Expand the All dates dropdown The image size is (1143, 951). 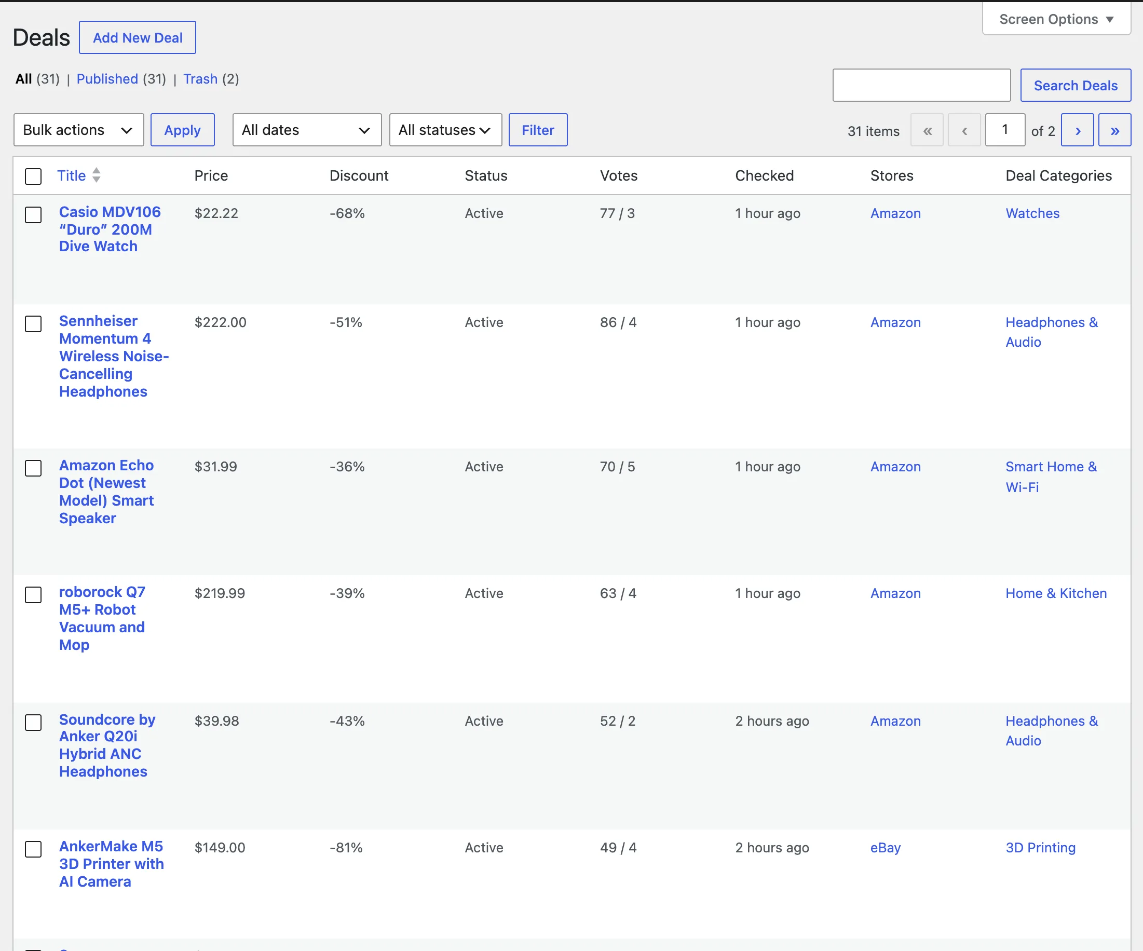[307, 130]
